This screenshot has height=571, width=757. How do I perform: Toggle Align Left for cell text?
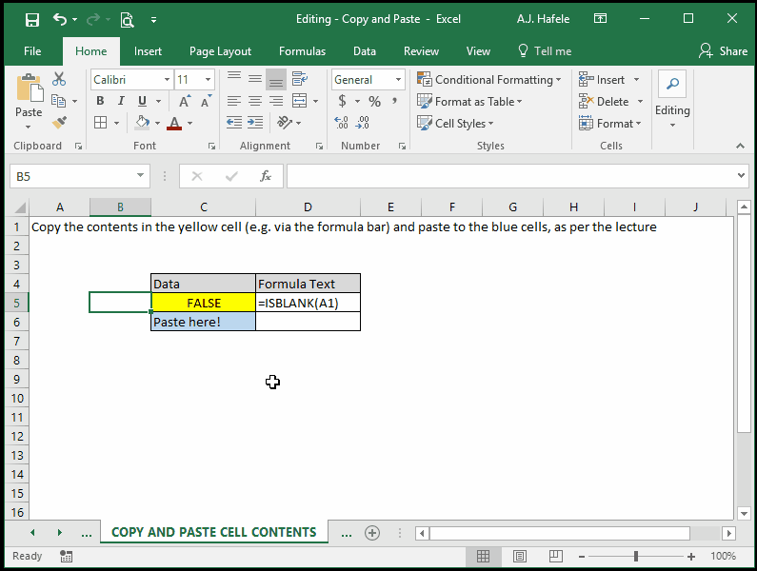point(234,101)
